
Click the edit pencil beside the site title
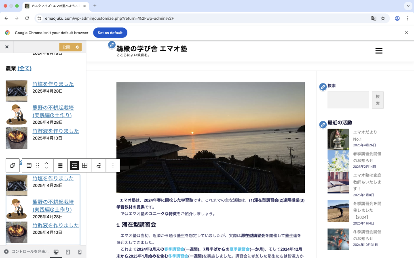pos(112,45)
